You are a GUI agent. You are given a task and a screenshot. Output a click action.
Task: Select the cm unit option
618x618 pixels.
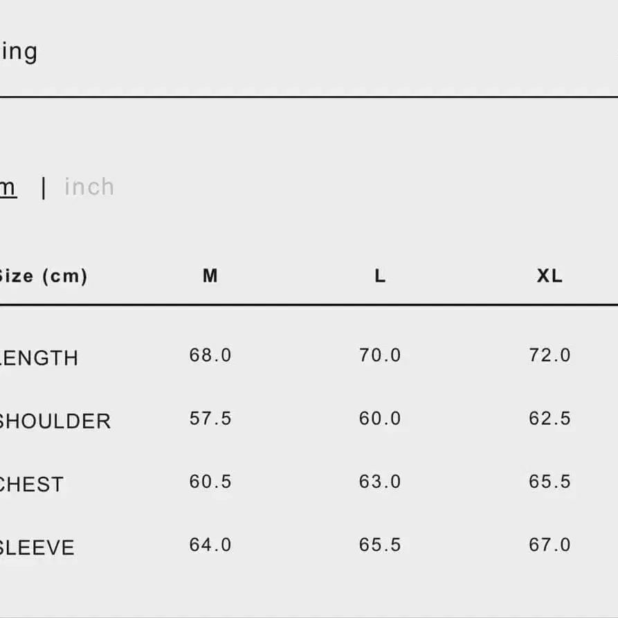(7, 187)
